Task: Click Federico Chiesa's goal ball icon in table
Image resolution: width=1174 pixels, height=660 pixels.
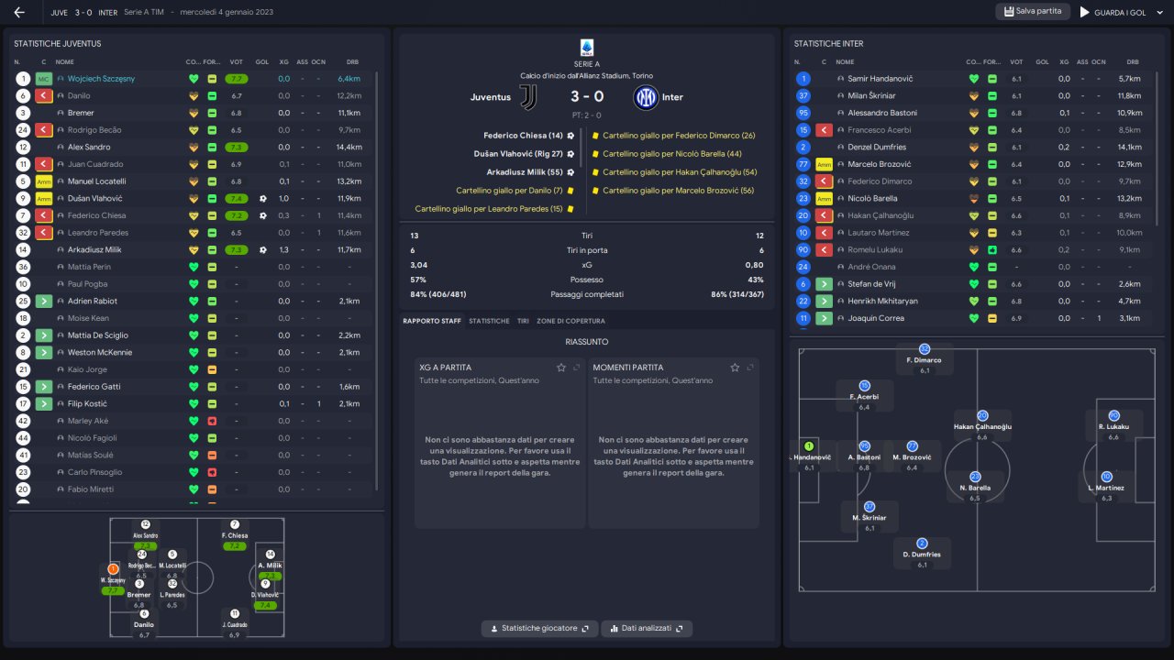Action: coord(262,215)
